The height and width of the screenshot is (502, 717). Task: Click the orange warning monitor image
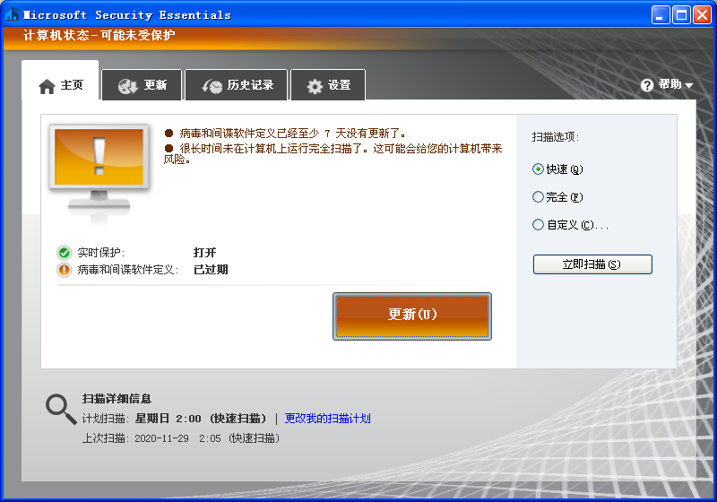coord(99,172)
